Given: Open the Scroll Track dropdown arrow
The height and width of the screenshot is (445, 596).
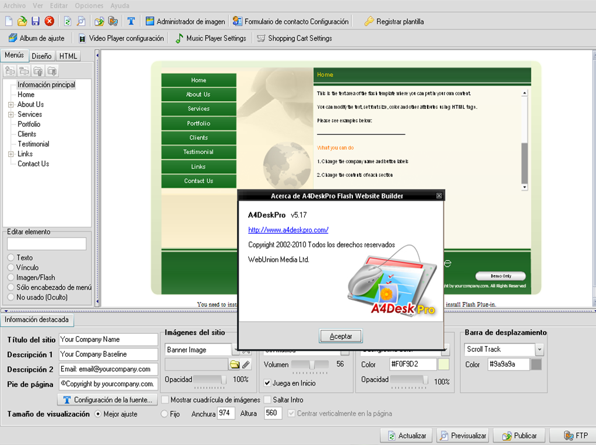Looking at the screenshot, I should [539, 350].
